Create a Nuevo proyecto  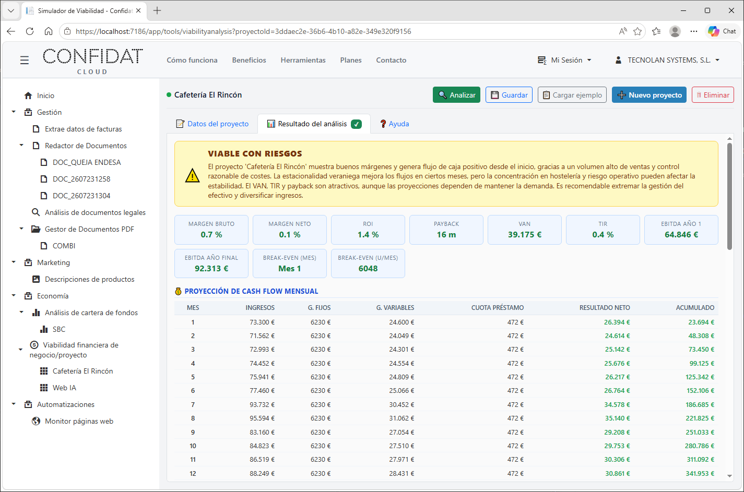tap(649, 95)
